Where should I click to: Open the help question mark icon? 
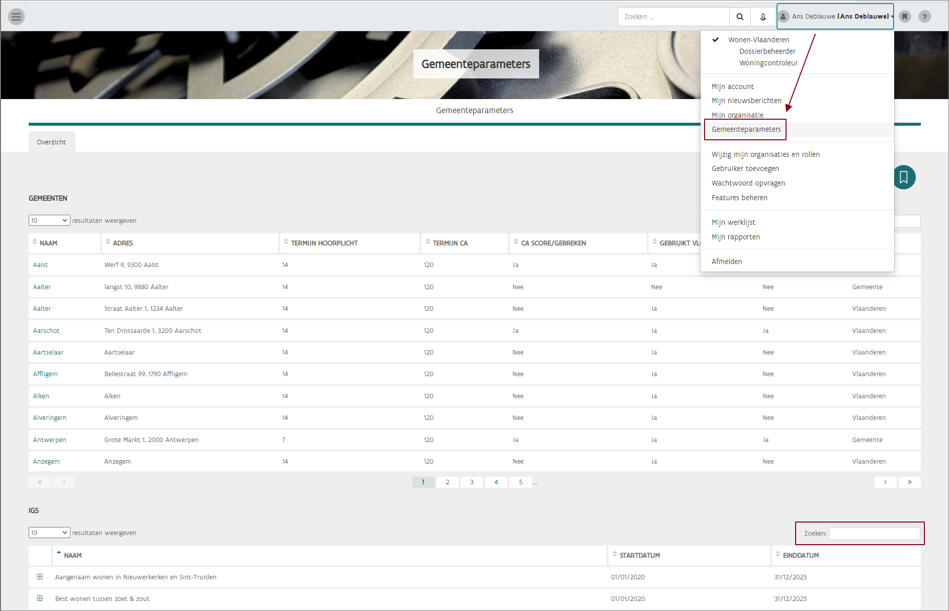pyautogui.click(x=924, y=17)
